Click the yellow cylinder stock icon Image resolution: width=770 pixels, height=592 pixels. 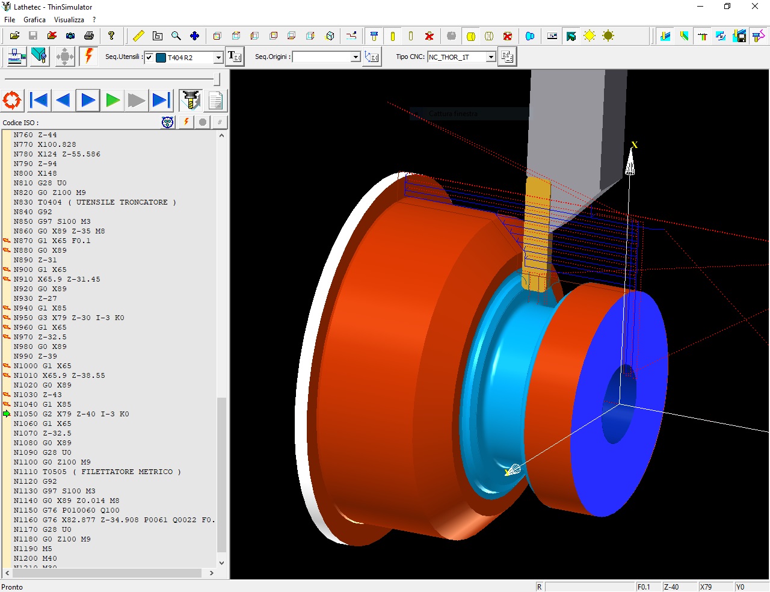pos(471,36)
